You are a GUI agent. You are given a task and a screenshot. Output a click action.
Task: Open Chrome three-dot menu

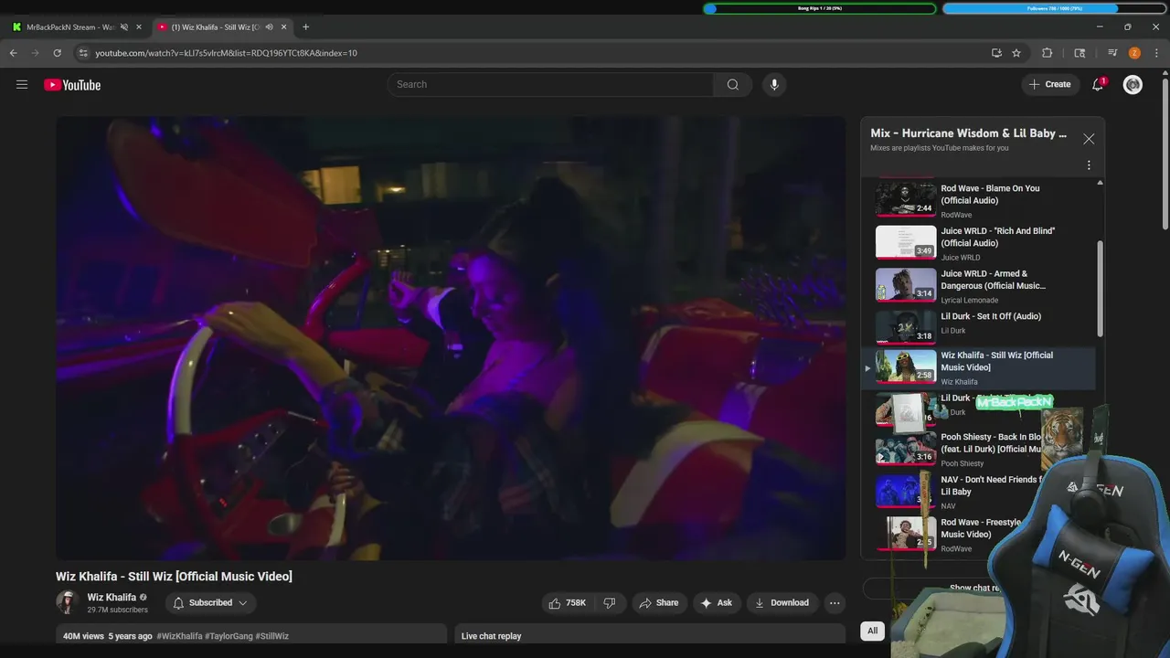point(1156,53)
